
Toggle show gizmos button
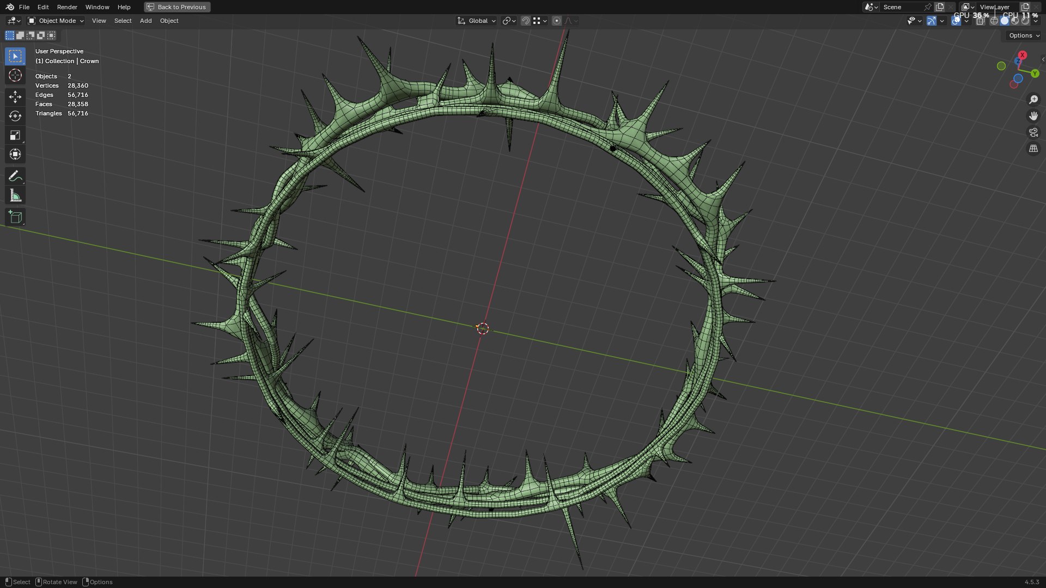click(932, 21)
